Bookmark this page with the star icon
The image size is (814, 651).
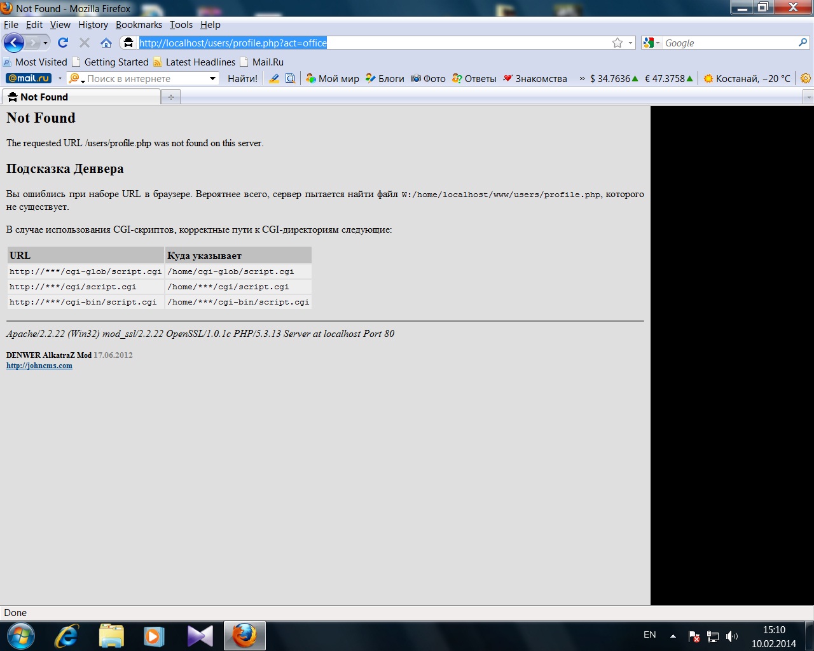click(x=617, y=43)
